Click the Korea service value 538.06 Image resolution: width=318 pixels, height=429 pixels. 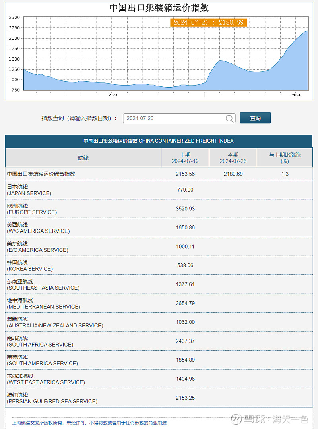pos(185,265)
